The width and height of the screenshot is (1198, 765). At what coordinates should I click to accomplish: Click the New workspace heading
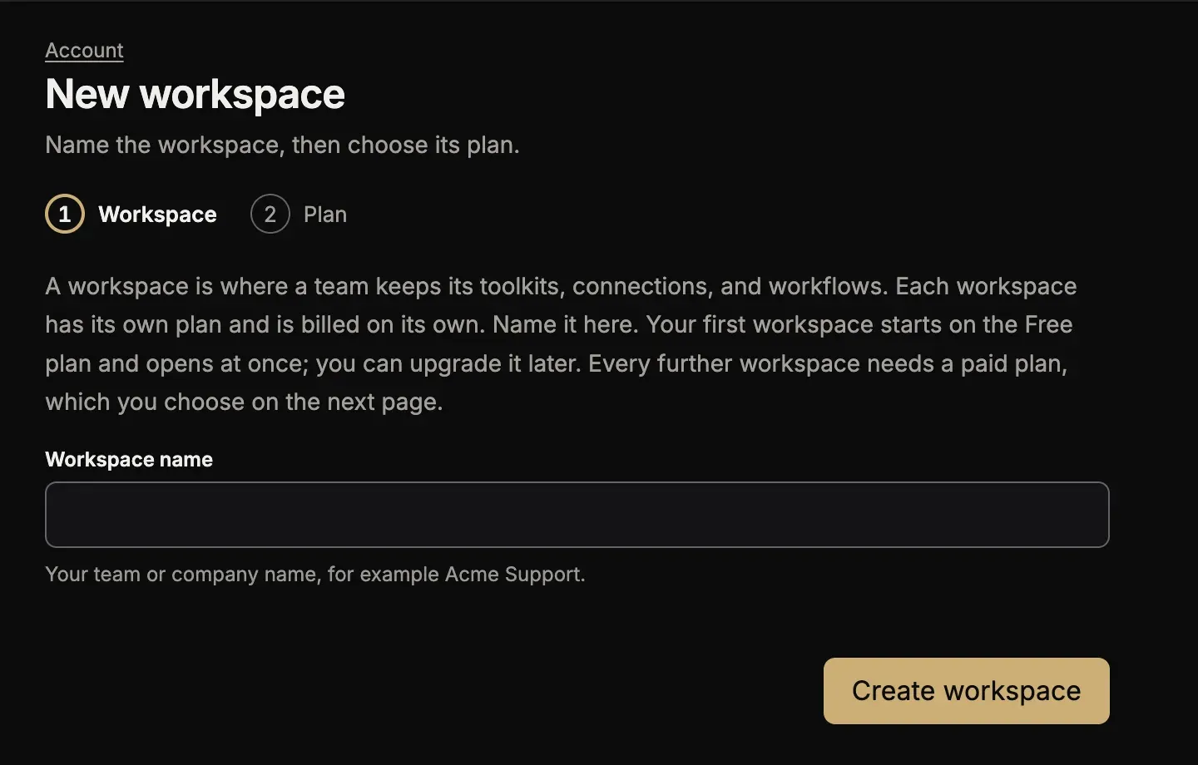[196, 94]
